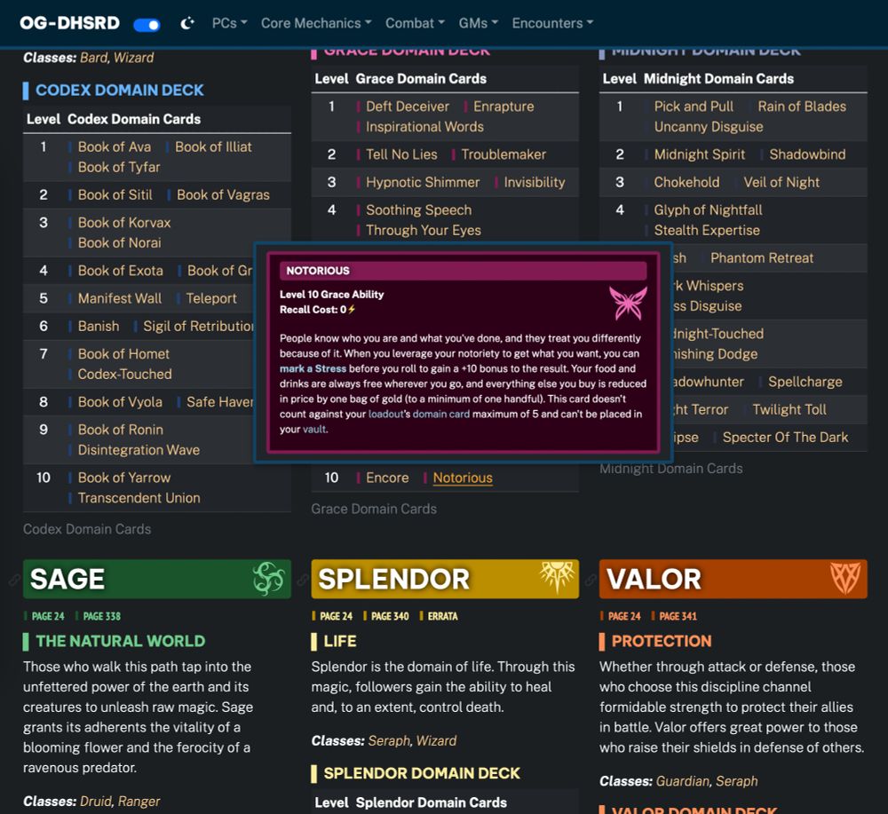Open Inspirational Words card
Image resolution: width=888 pixels, height=814 pixels.
pos(424,127)
